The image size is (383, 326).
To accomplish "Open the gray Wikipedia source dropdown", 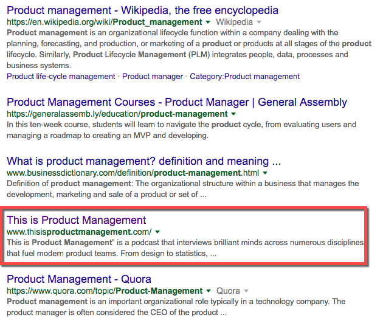I will click(x=239, y=23).
